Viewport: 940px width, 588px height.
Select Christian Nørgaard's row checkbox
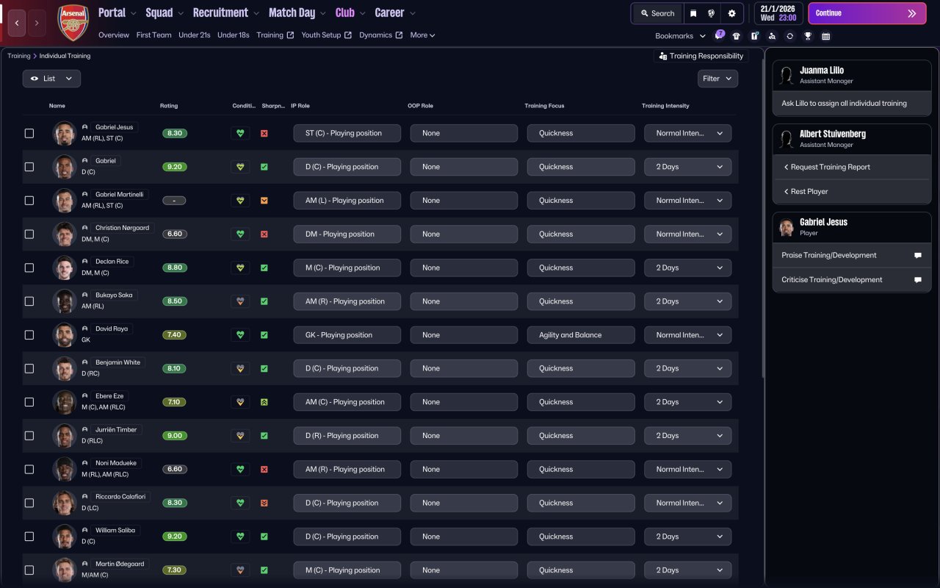coord(29,234)
